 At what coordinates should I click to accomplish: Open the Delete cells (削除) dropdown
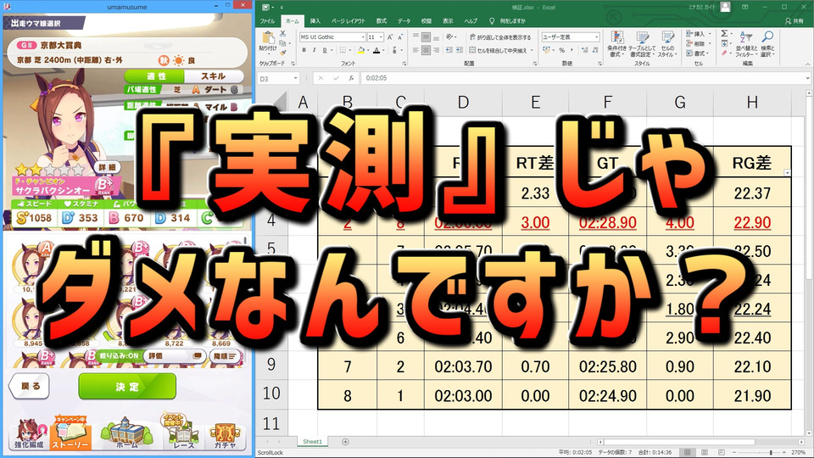[x=698, y=43]
